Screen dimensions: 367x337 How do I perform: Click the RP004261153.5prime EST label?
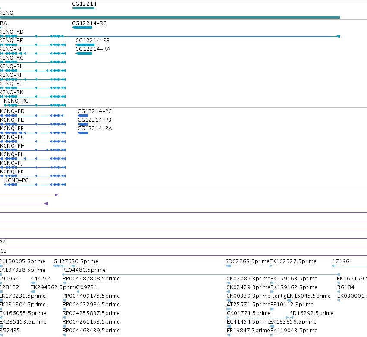click(91, 322)
